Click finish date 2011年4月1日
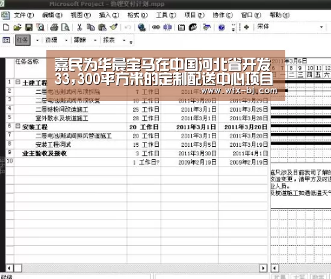This screenshot has width=331, height=279. tap(250, 153)
